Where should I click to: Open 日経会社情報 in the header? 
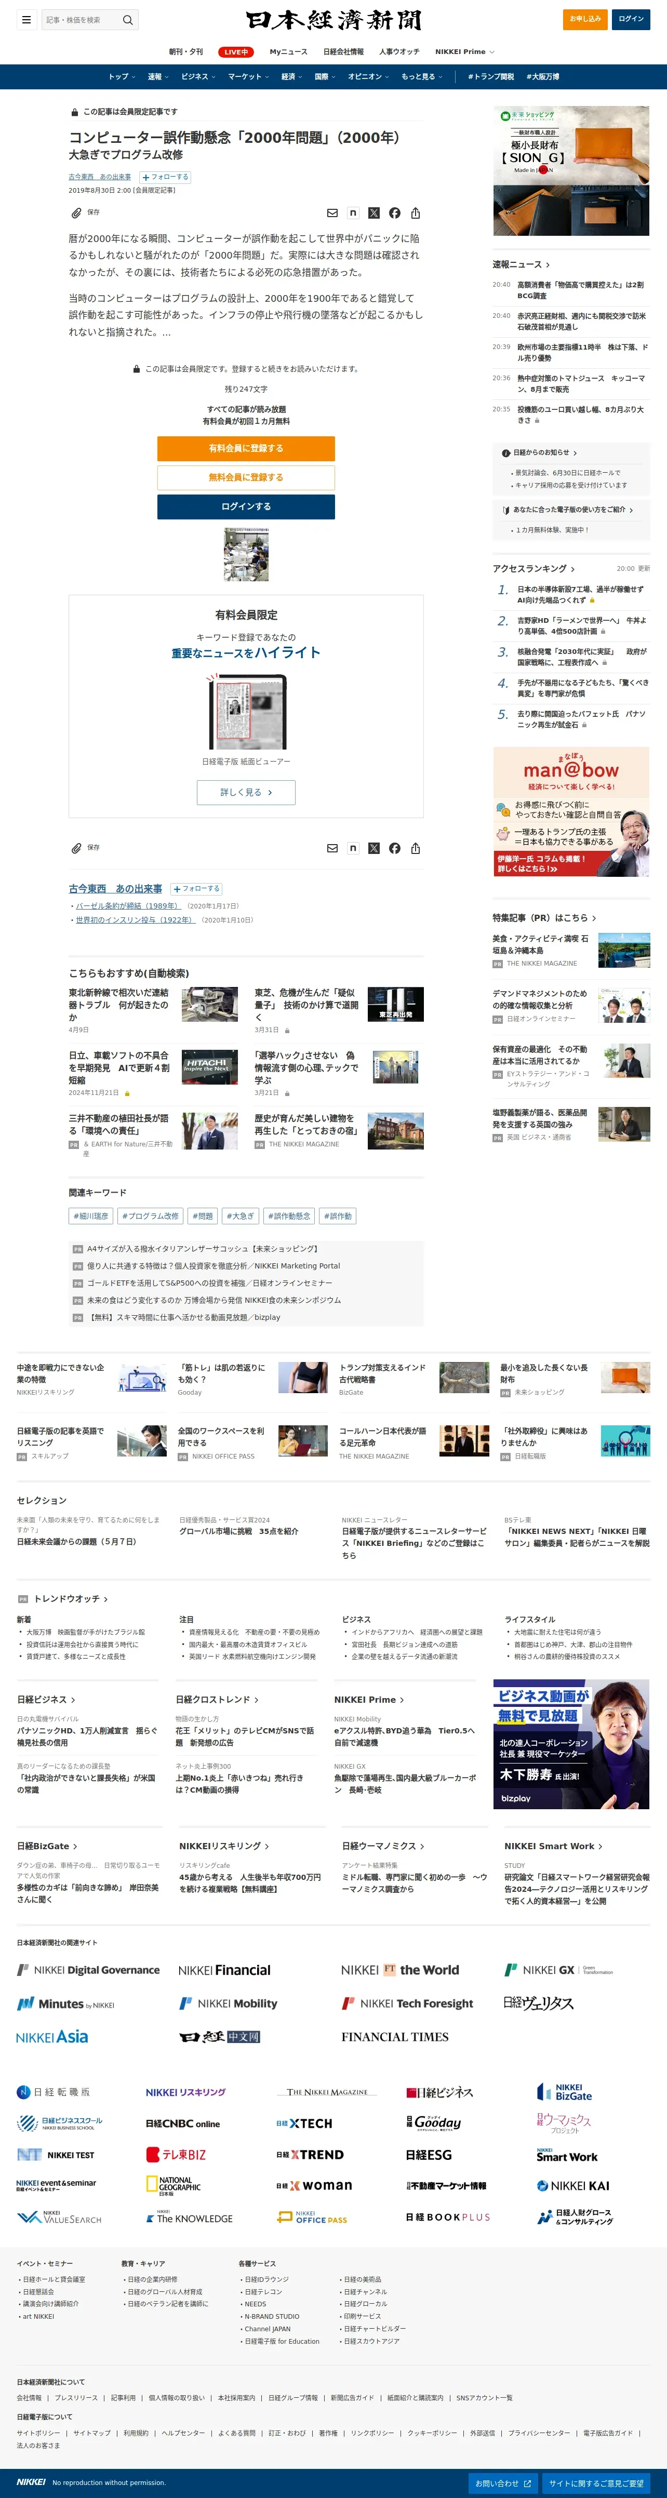[x=343, y=52]
